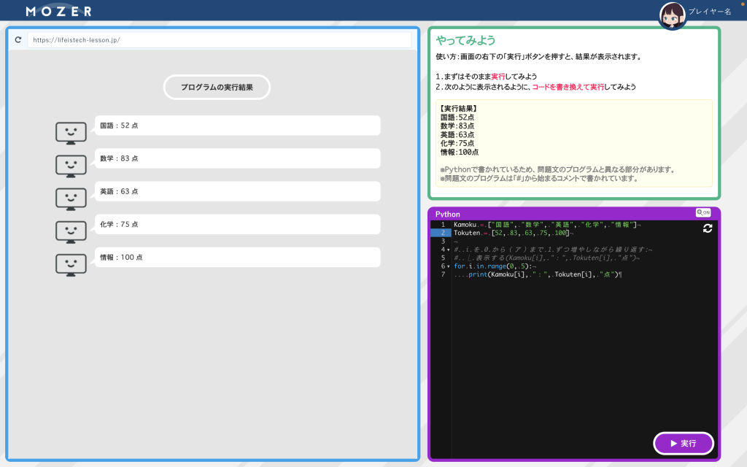The width and height of the screenshot is (747, 467).
Task: Click the comment line 5 表示する code
Action: coord(547,258)
